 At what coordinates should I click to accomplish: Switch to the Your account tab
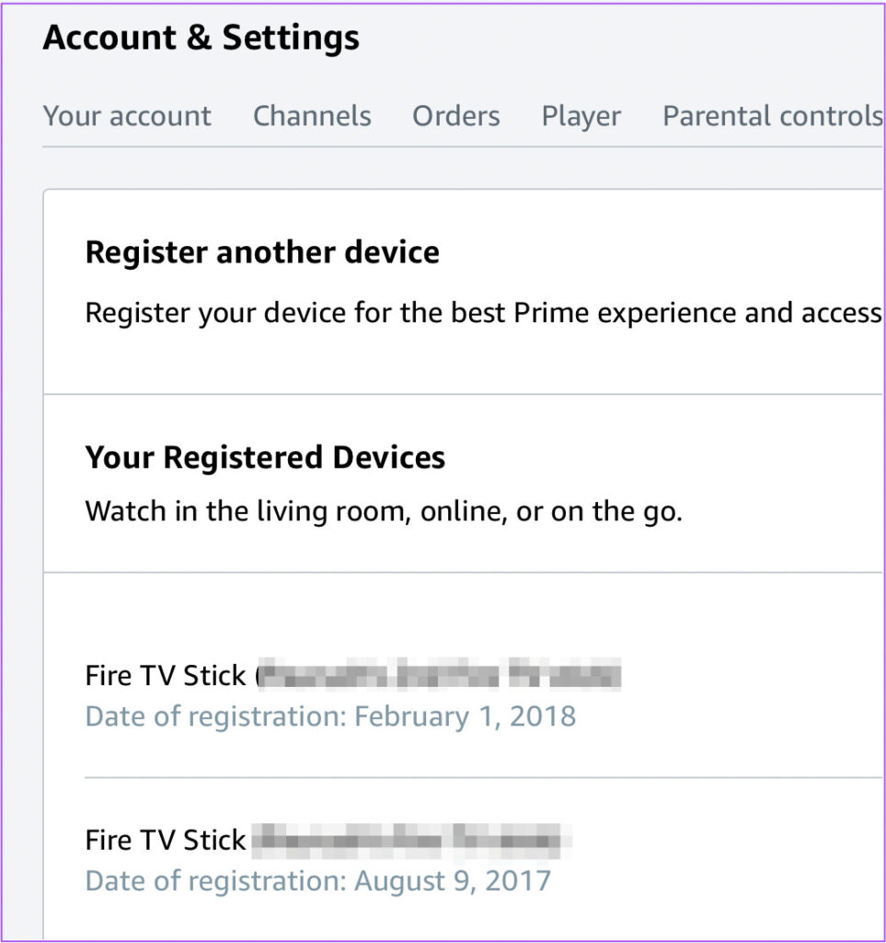(127, 116)
